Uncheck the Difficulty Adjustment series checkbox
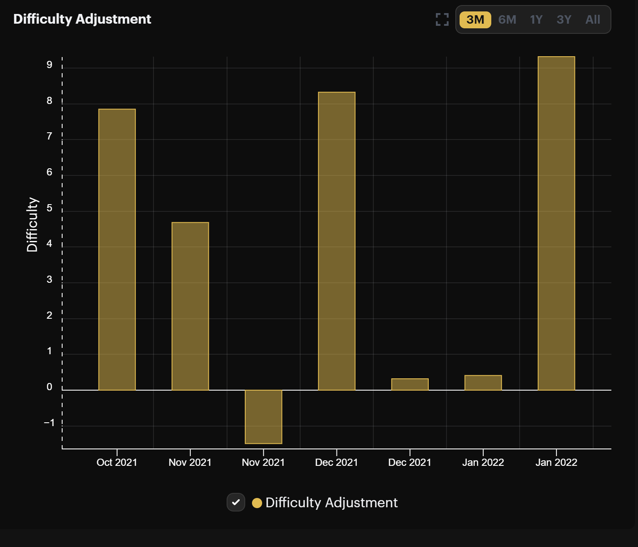The width and height of the screenshot is (638, 547). [236, 502]
